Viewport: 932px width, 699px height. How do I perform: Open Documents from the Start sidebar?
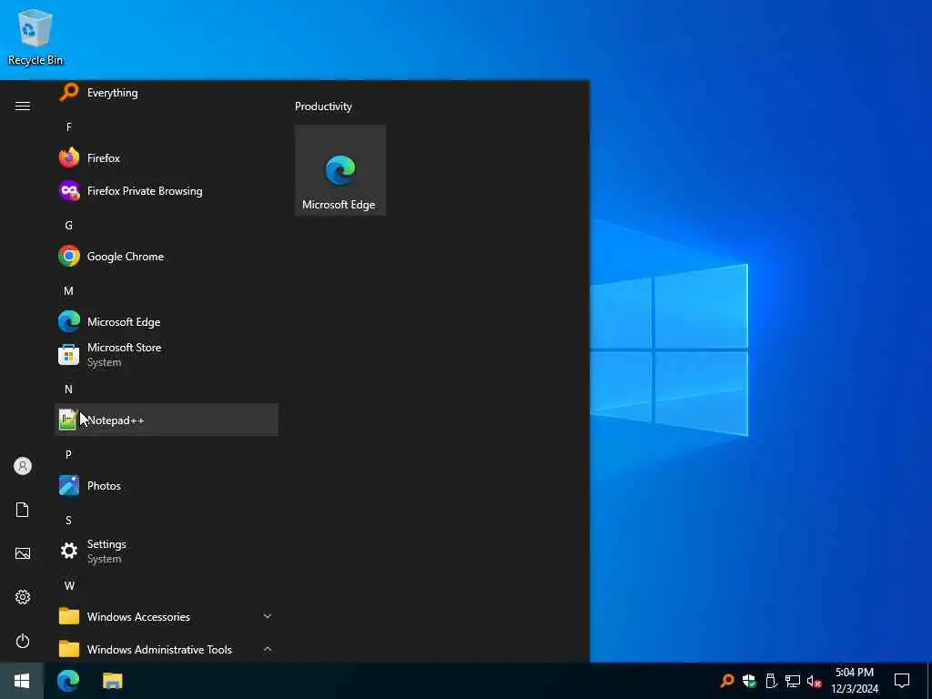click(23, 510)
